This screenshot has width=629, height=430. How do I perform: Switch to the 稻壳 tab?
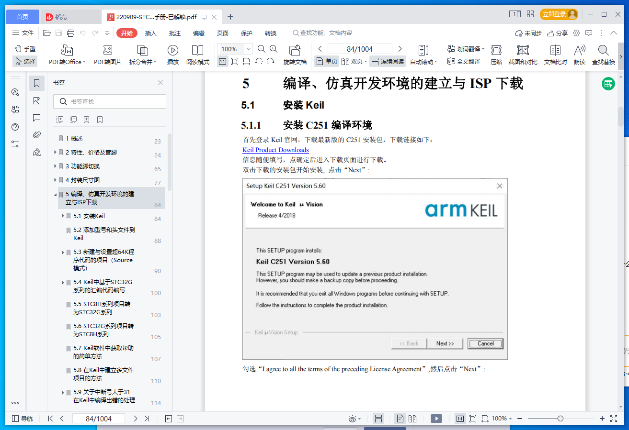[x=71, y=17]
